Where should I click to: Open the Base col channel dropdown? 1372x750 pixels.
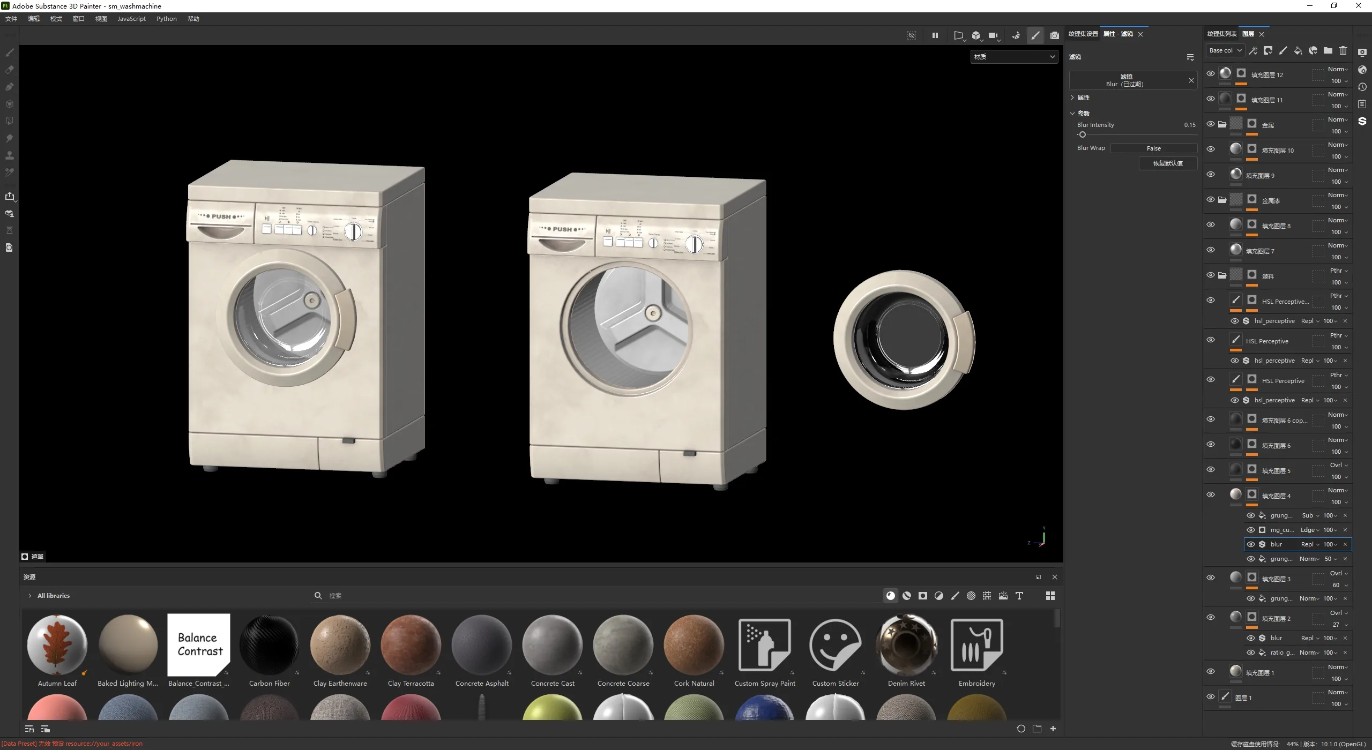tap(1225, 50)
